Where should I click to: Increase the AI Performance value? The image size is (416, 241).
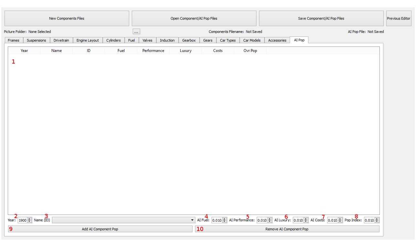270,219
